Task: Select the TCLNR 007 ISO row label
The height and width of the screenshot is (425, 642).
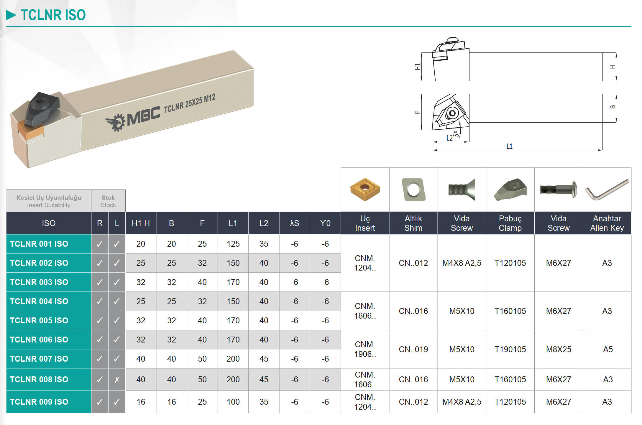Action: 39,359
